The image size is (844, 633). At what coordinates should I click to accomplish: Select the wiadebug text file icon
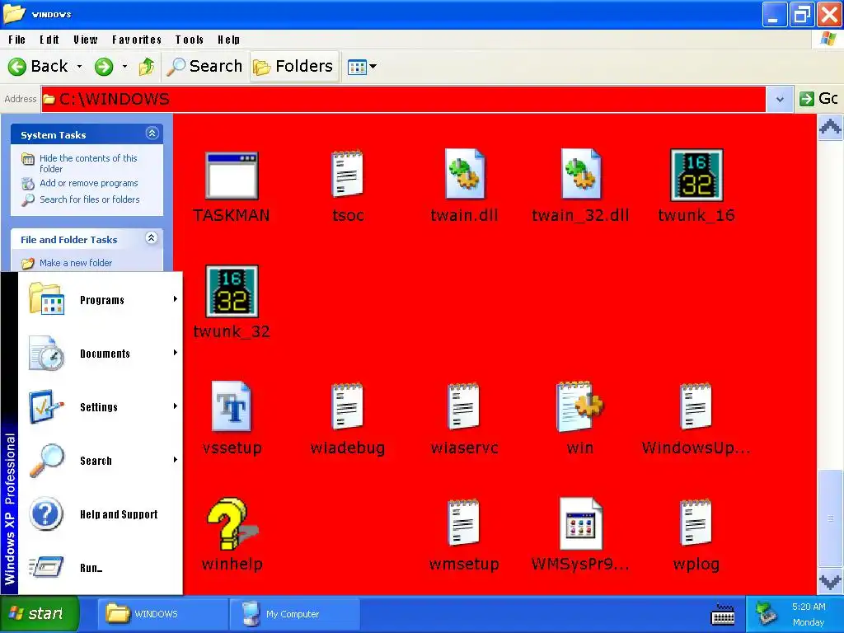click(x=348, y=406)
